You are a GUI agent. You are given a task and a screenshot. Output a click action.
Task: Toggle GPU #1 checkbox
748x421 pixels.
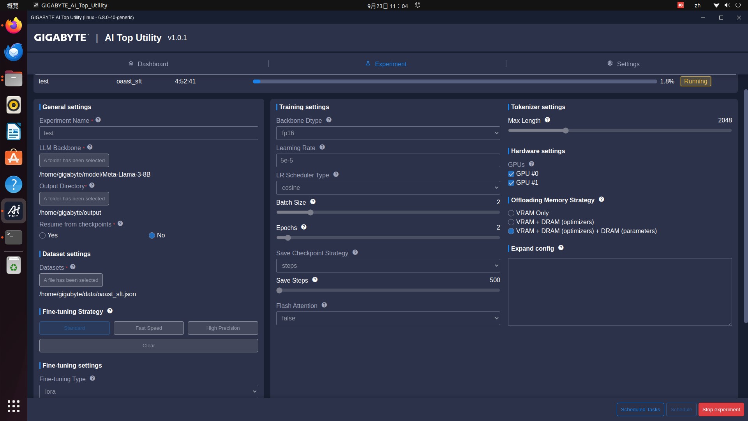(x=511, y=182)
